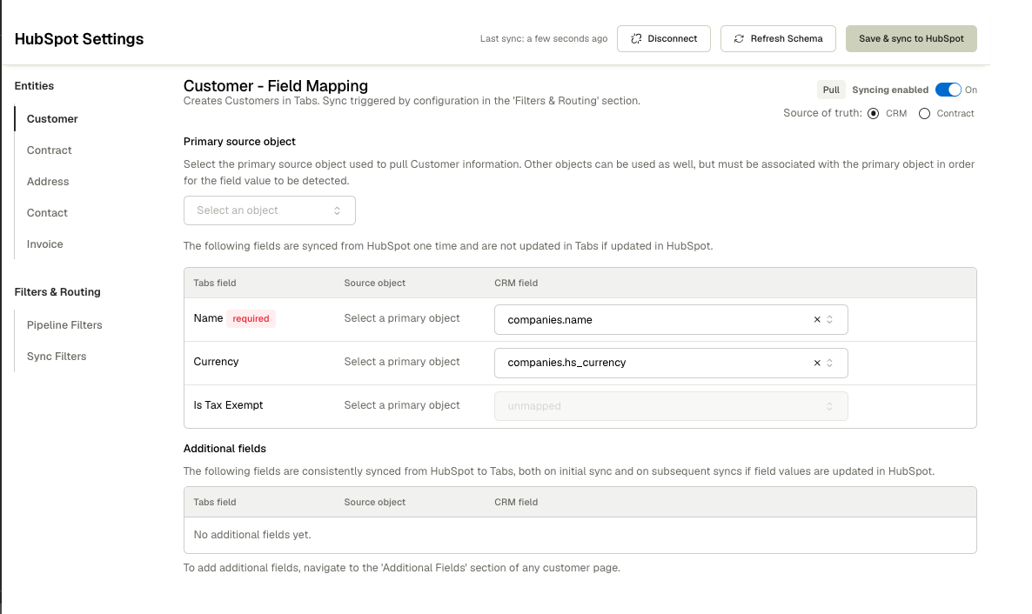Click the 'Currency' Tabs field label

pos(216,362)
